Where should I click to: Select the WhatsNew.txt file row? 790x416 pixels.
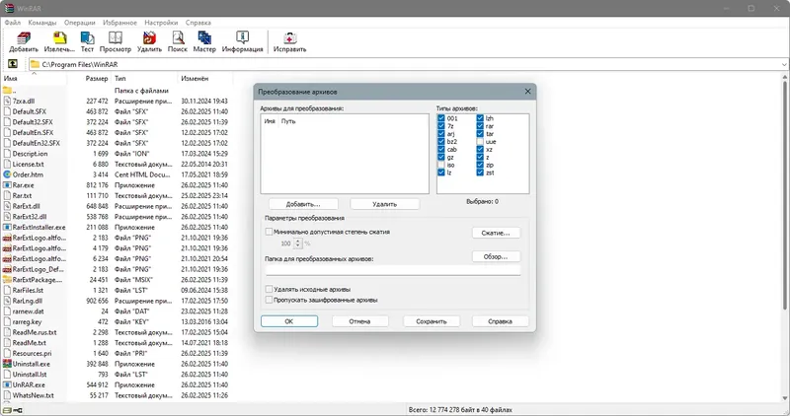pyautogui.click(x=117, y=395)
